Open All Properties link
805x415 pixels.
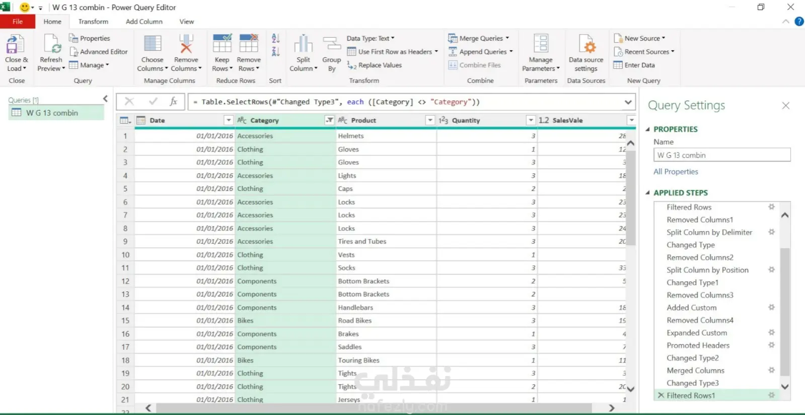pyautogui.click(x=676, y=172)
